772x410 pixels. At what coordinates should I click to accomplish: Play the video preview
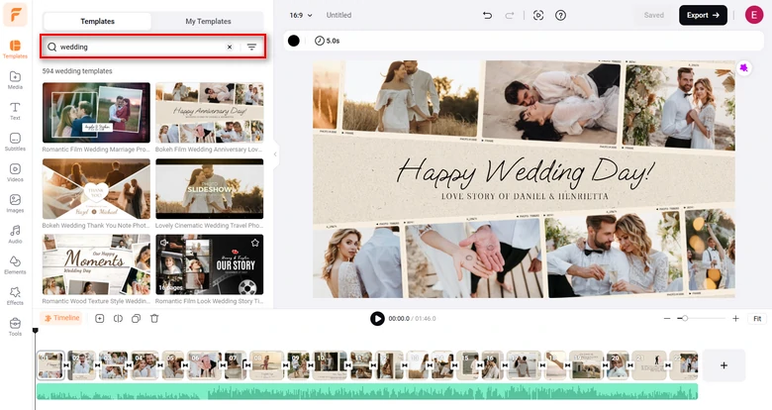[377, 318]
